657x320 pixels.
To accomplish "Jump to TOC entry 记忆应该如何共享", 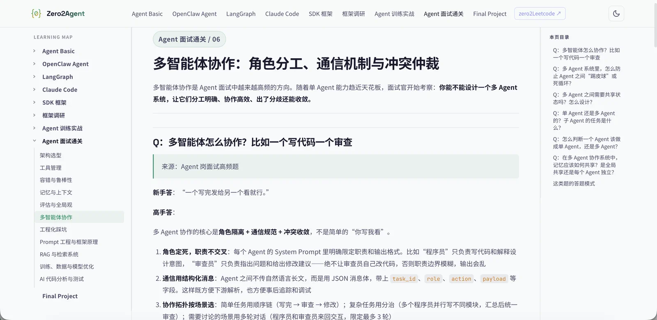I will [585, 165].
